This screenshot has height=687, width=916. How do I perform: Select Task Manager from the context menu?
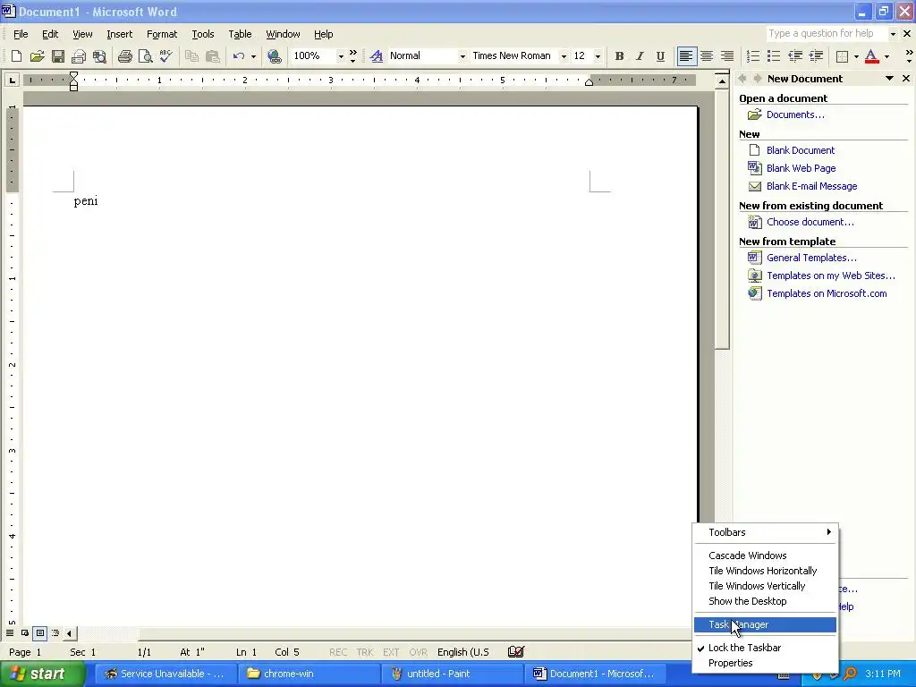(x=766, y=624)
